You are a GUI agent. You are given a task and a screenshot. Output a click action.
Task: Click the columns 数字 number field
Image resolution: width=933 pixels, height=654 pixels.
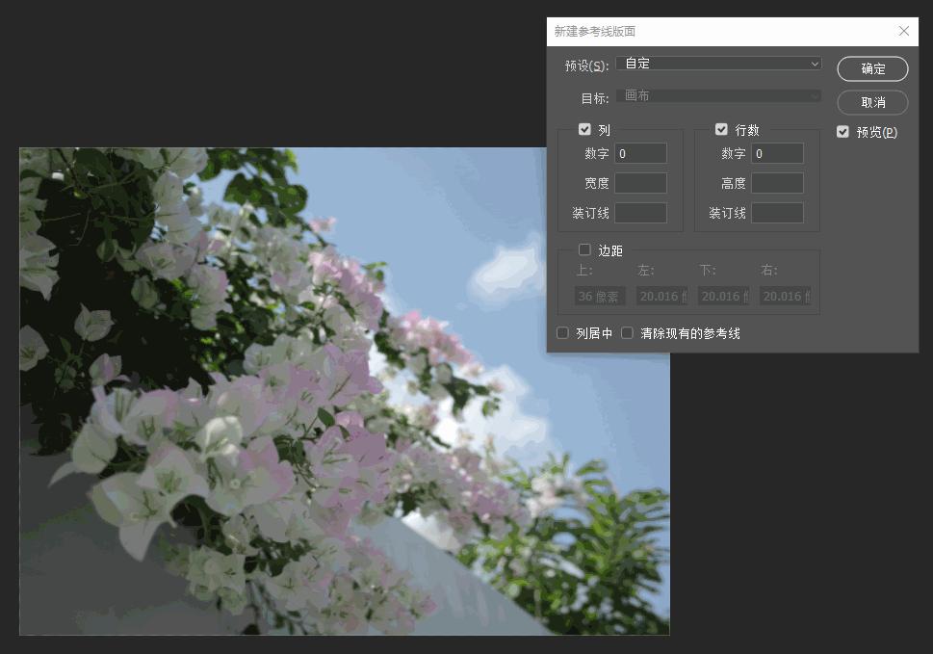click(640, 152)
